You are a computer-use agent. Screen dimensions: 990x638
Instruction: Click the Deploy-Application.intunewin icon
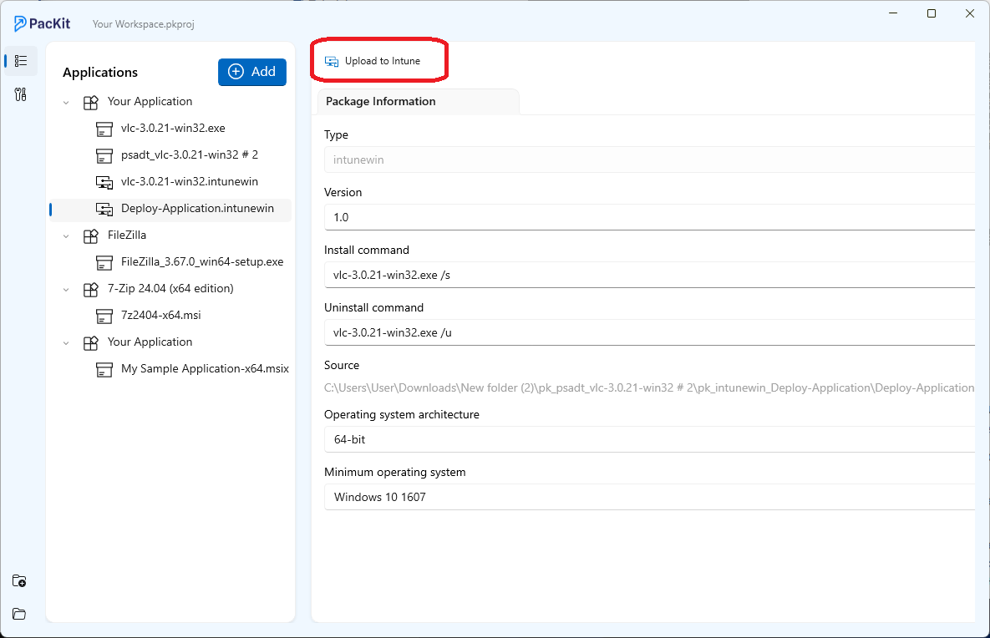104,209
